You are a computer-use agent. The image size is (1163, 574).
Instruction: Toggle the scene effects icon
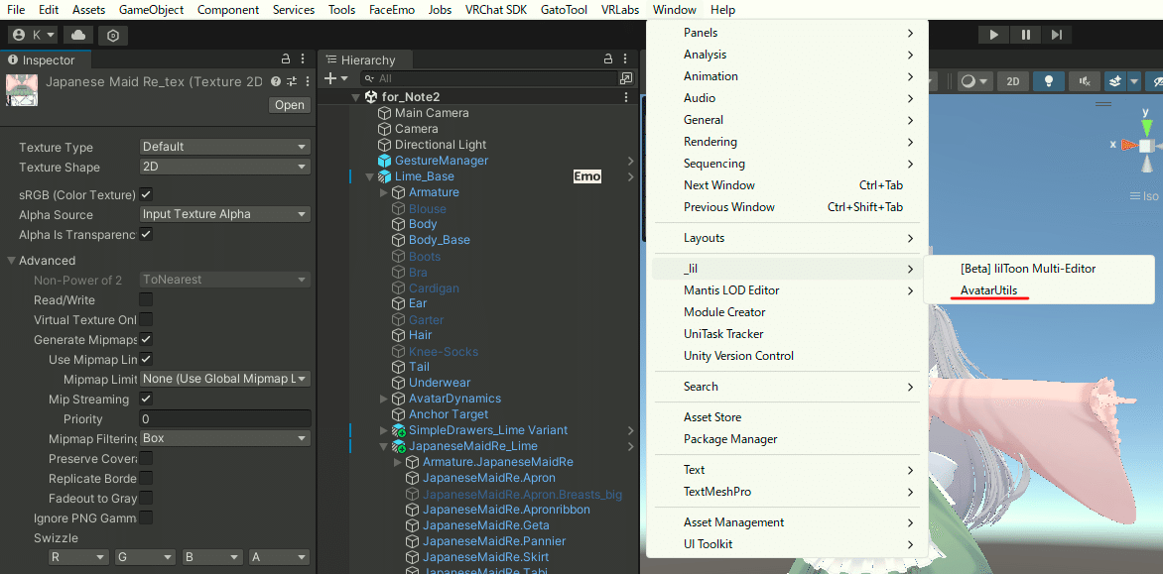pos(1114,81)
